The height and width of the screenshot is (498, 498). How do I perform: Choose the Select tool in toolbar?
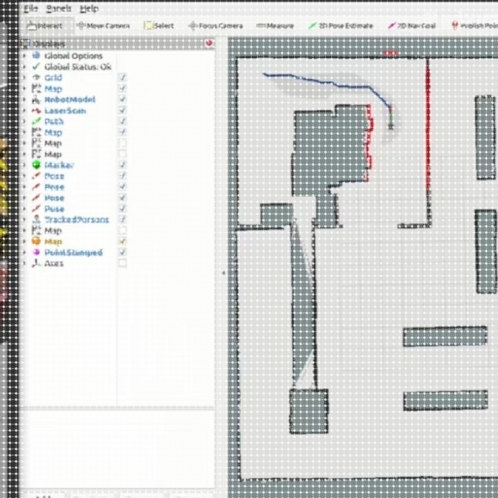tap(159, 26)
